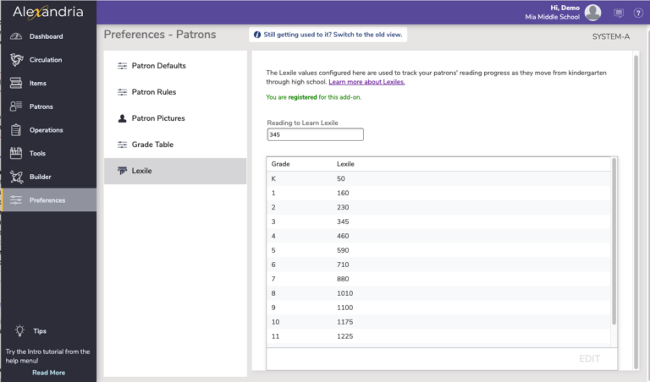Follow the Learn more about Lexiles link

click(366, 82)
